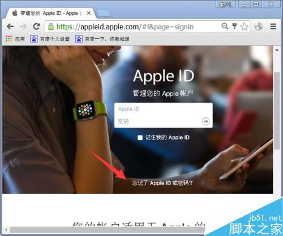The height and width of the screenshot is (236, 283).
Task: Click 忘记了 Apple ID 或密码 link
Action: tap(162, 183)
